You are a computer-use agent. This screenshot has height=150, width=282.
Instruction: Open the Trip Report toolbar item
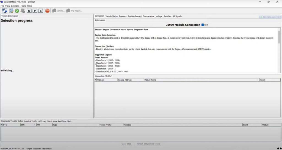(x=74, y=11)
